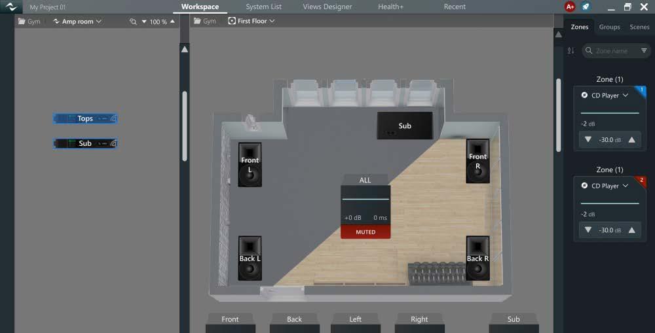
Task: Adjust the first zone level slider
Action: click(x=610, y=113)
